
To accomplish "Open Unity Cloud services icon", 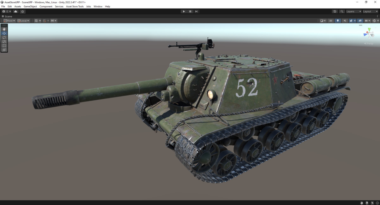I will tap(16, 11).
